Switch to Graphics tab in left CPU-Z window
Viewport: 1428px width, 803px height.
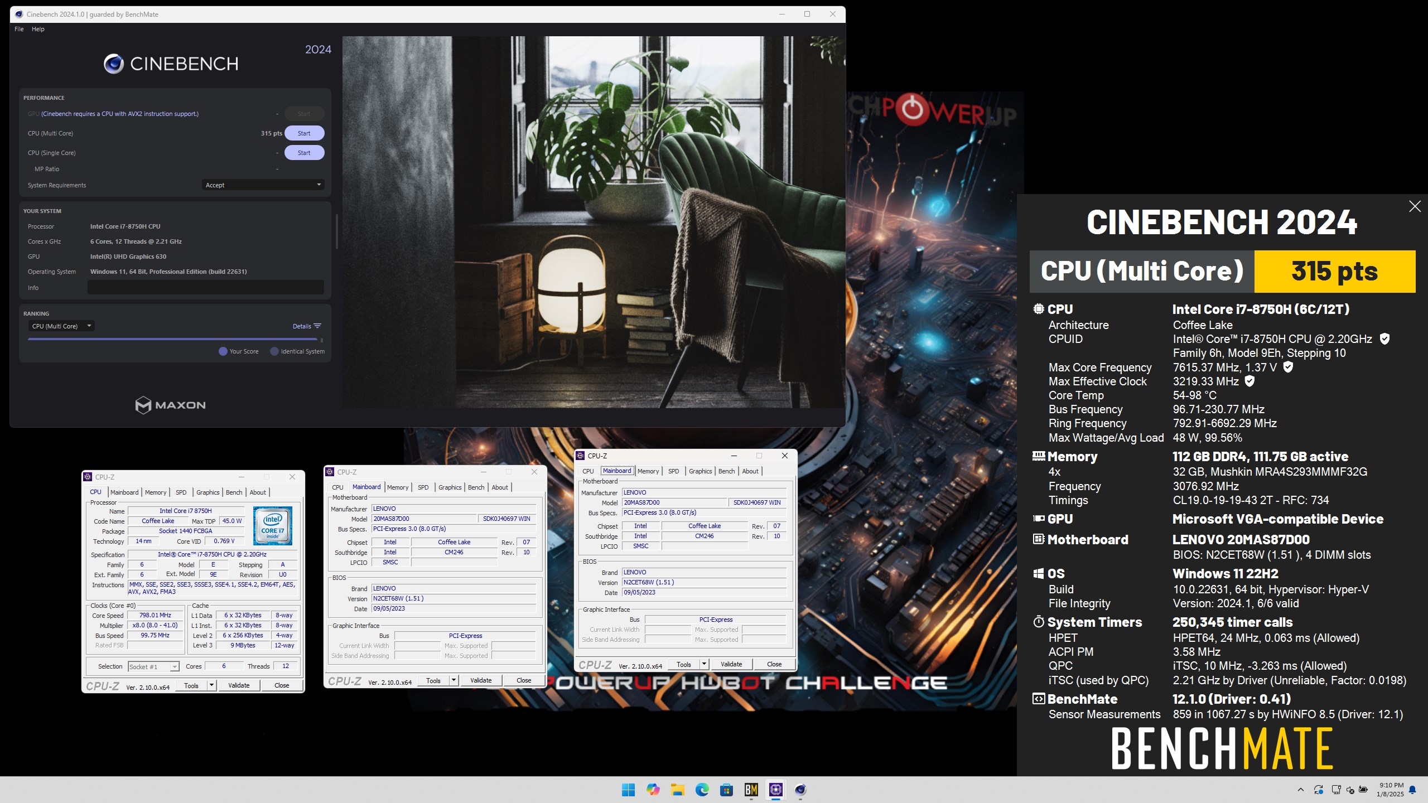208,492
